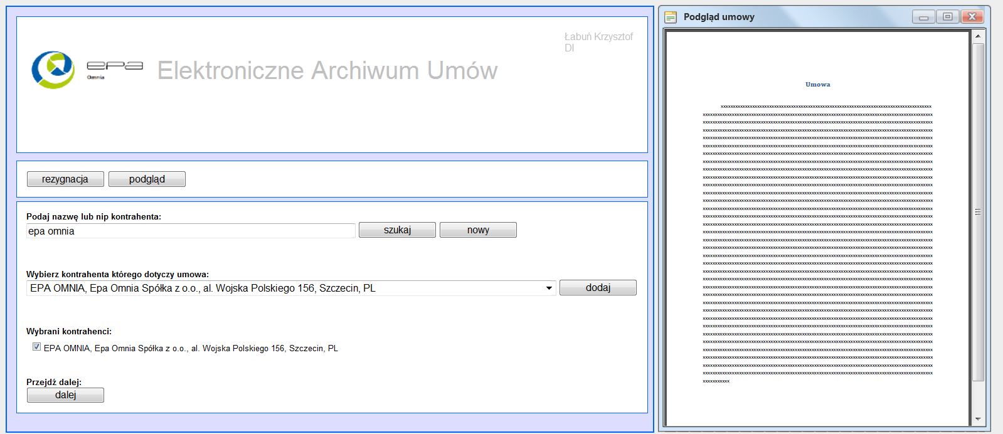
Task: Create a new contractor with nowy
Action: (x=478, y=230)
